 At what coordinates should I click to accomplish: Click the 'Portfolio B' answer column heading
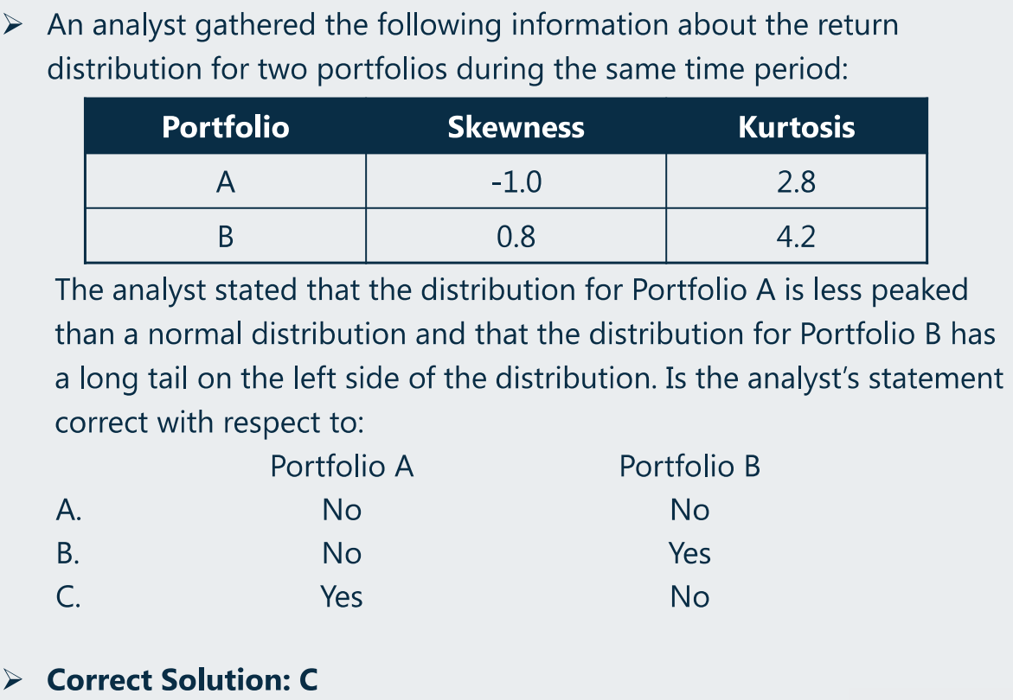(690, 466)
